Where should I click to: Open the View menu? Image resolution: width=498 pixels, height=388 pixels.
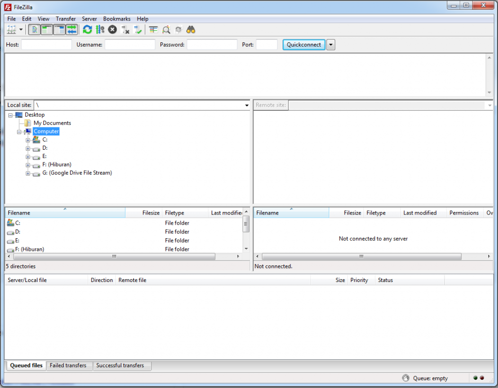43,19
